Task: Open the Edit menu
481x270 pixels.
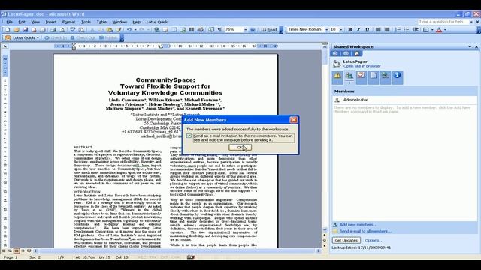Action: click(x=22, y=22)
